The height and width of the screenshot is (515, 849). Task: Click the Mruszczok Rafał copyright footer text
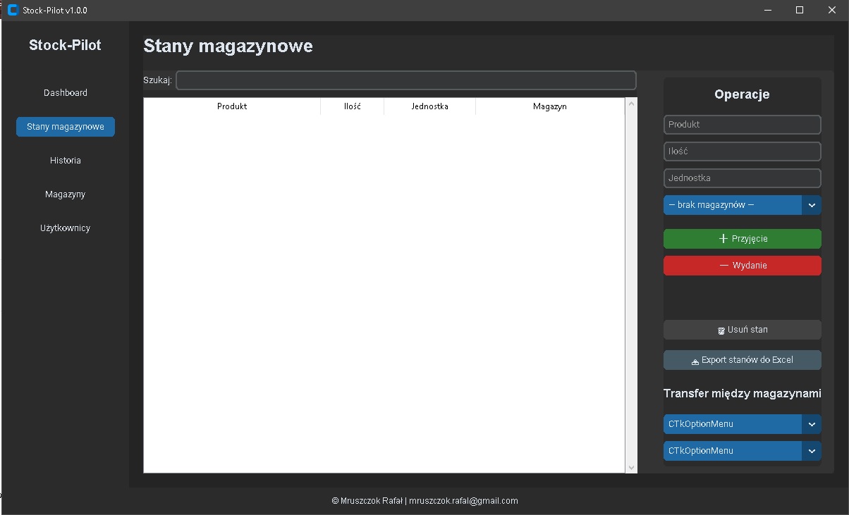coord(424,501)
